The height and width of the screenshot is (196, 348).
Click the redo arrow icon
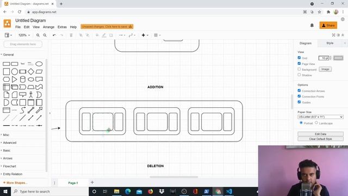[x=61, y=35]
